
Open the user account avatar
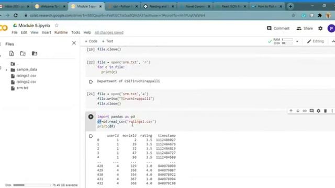331,28
